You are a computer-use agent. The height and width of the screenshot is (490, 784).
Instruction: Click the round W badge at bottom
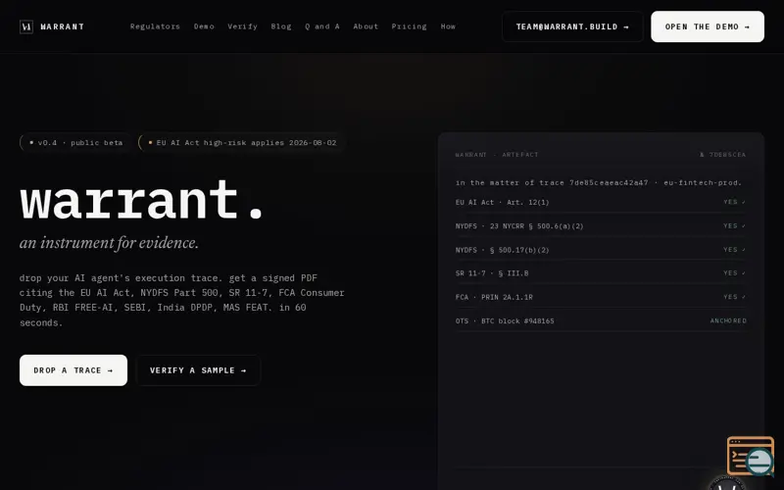(x=727, y=484)
